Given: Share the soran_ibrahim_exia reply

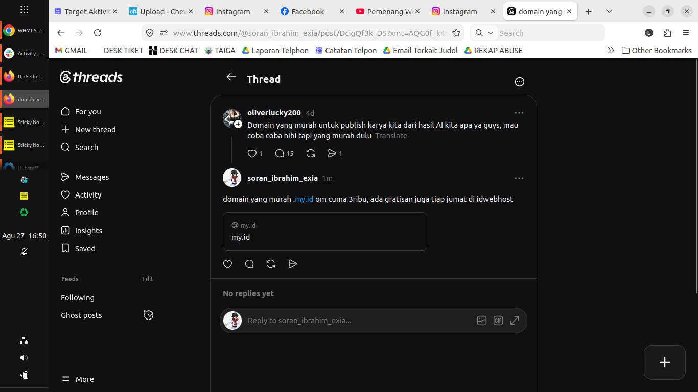Looking at the screenshot, I should pyautogui.click(x=293, y=264).
